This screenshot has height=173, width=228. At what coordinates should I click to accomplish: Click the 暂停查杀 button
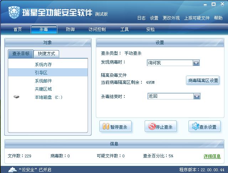(115, 126)
